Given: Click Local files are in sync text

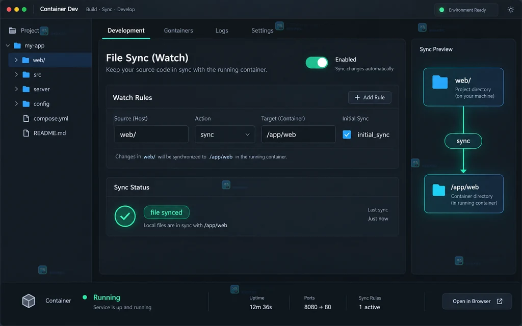Looking at the screenshot, I should click(x=186, y=225).
